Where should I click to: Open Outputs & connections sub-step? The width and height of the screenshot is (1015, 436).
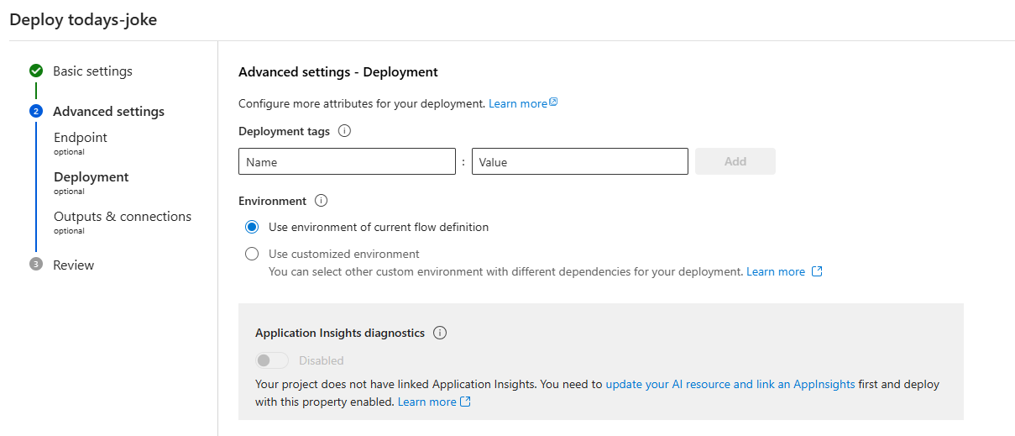click(x=123, y=217)
